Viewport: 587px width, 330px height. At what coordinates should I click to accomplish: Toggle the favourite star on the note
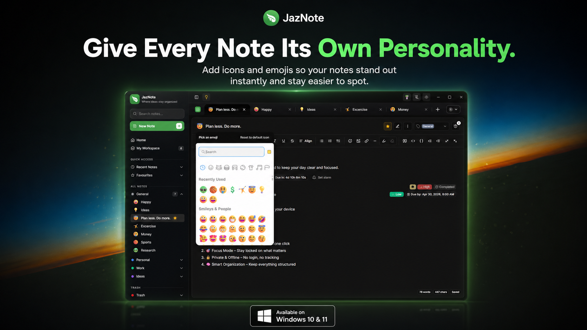tap(388, 126)
